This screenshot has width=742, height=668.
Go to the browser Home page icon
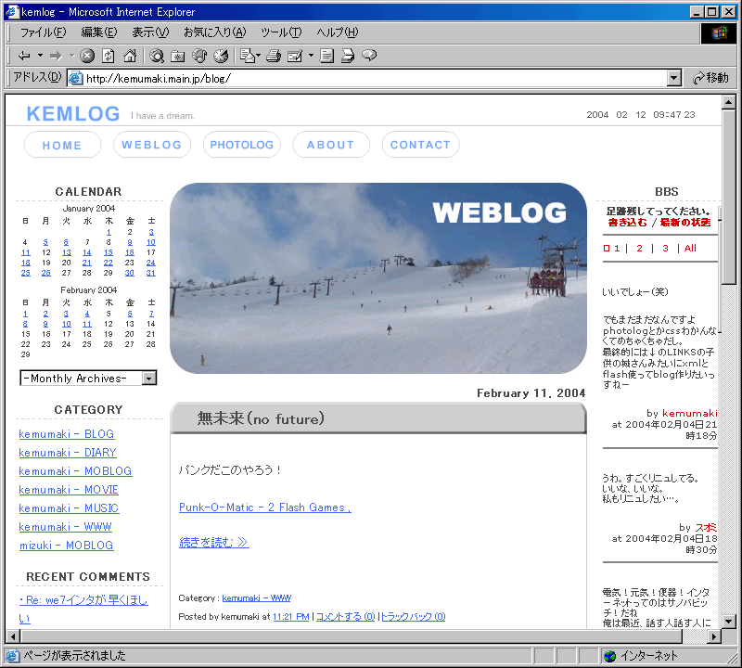130,56
